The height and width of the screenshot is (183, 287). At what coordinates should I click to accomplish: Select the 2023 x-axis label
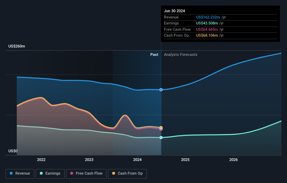point(89,160)
